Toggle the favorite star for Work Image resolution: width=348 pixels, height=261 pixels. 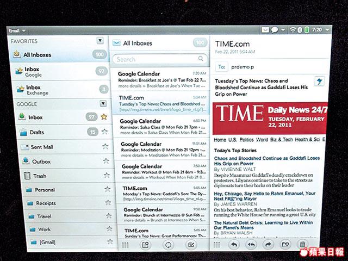pos(109,228)
